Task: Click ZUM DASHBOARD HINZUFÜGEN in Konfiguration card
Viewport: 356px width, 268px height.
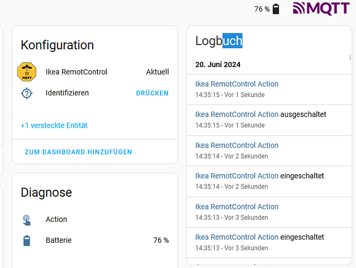Action: coord(78,152)
